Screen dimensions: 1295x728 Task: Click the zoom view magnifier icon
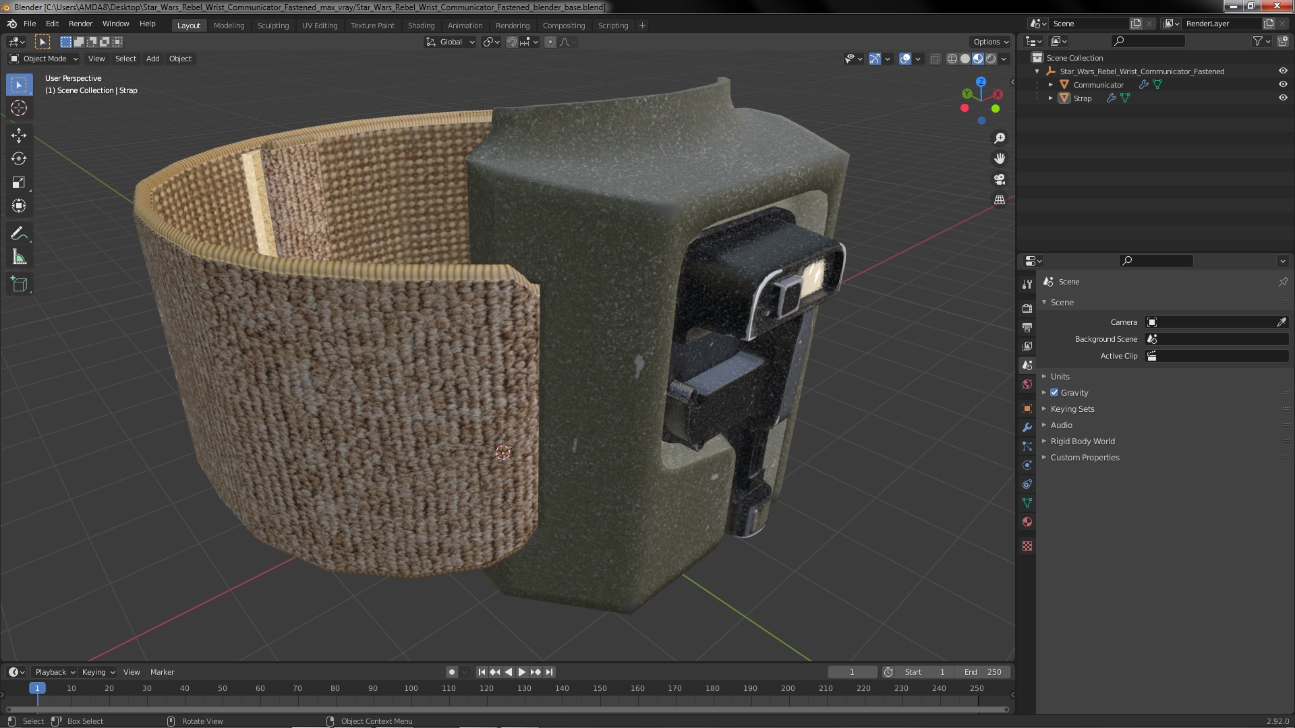click(x=1000, y=138)
